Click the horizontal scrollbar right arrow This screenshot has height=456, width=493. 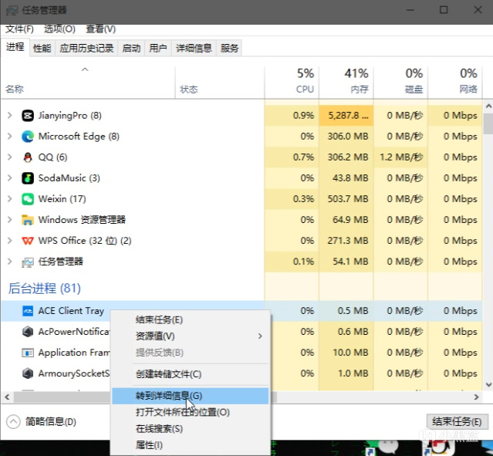click(x=476, y=397)
